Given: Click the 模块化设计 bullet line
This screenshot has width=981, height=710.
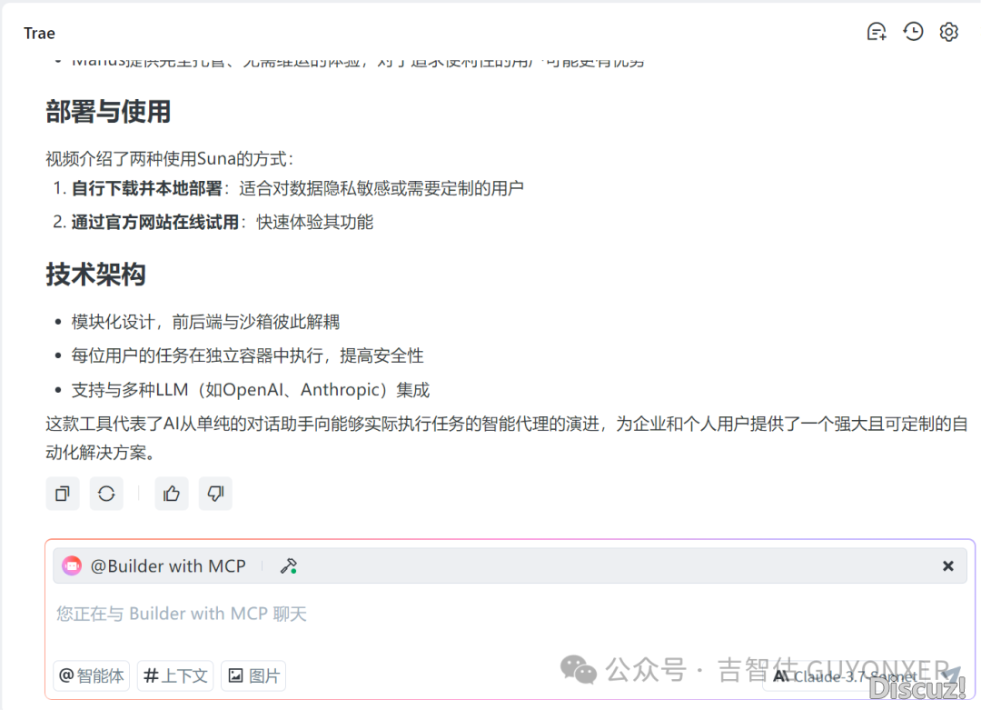Looking at the screenshot, I should point(205,322).
